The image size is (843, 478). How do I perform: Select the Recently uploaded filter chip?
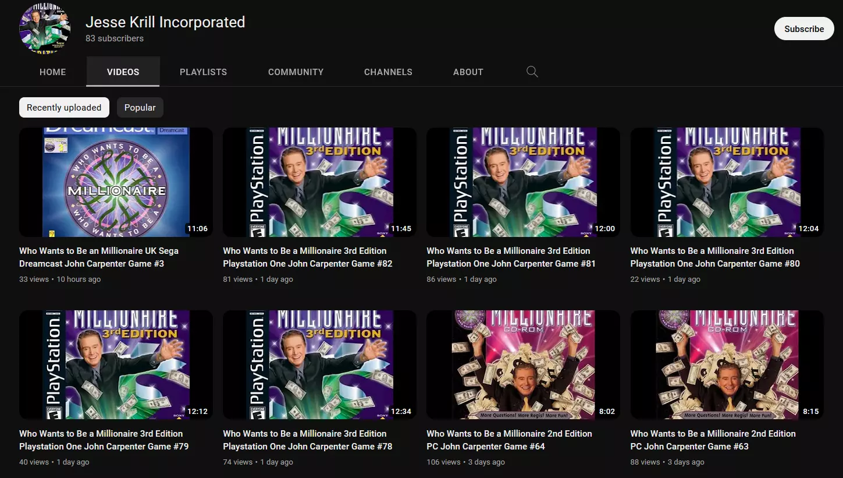pos(64,107)
